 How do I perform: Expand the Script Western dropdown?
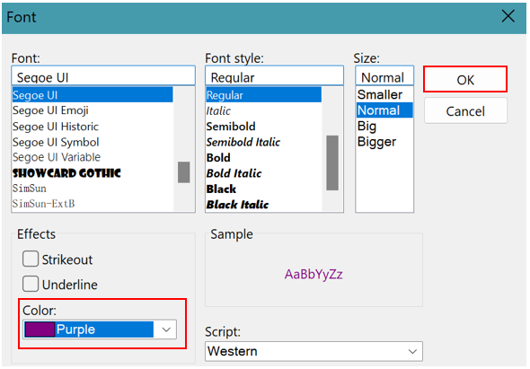pos(314,351)
